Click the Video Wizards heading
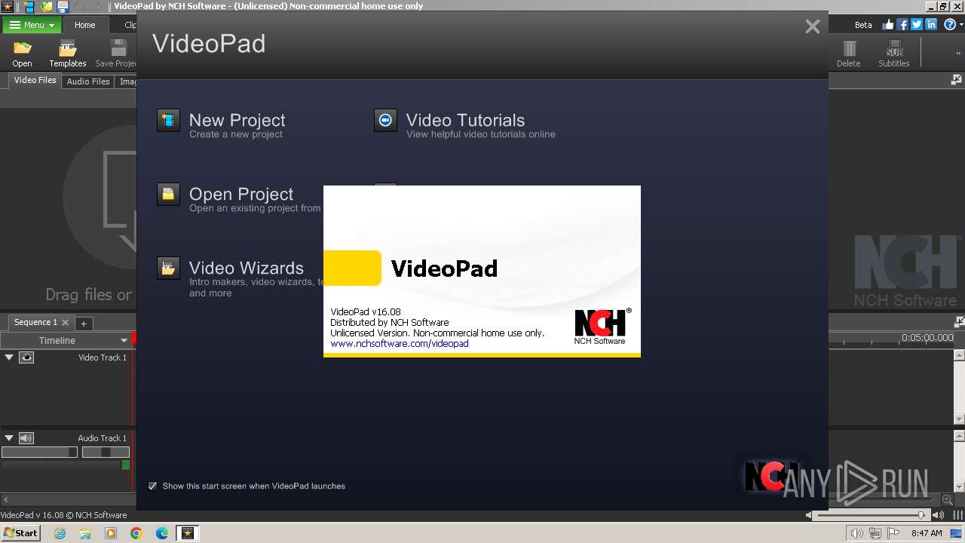Image resolution: width=965 pixels, height=543 pixels. click(247, 268)
